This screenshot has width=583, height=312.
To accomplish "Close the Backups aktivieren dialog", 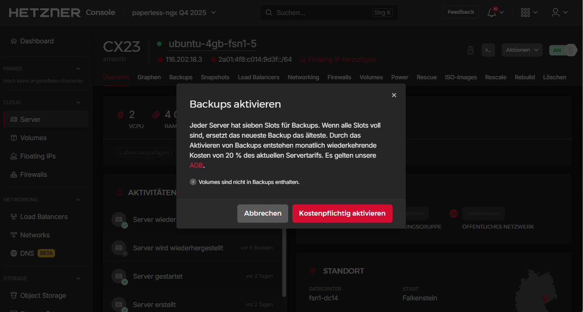I will pos(394,95).
